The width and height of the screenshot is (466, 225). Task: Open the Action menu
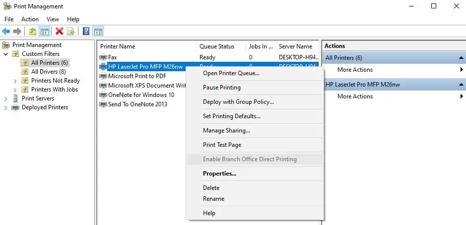30,19
